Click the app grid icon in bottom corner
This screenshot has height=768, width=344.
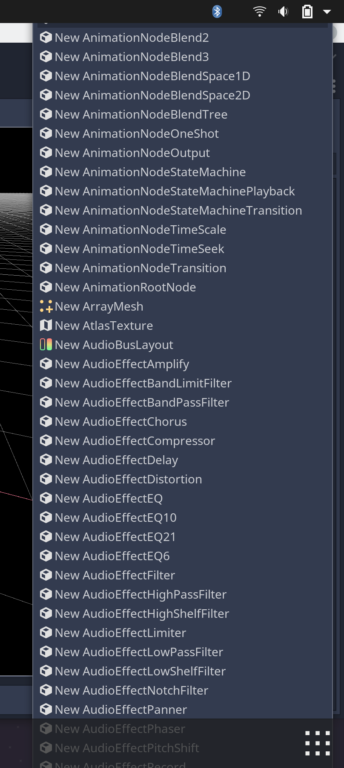coord(317,744)
